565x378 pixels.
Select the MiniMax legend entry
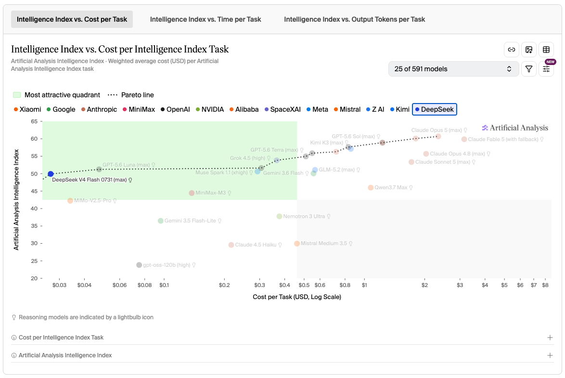pyautogui.click(x=139, y=109)
